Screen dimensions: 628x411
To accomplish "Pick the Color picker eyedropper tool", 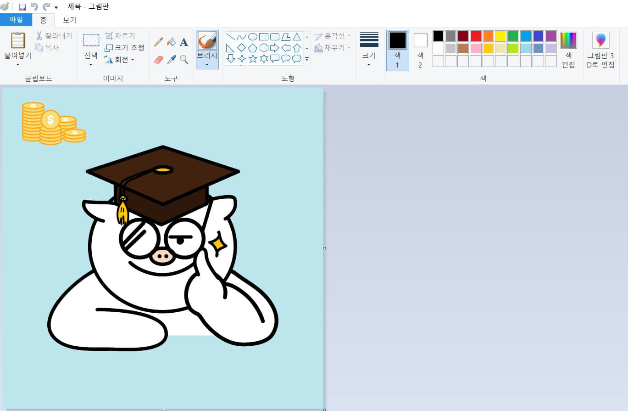I will (172, 60).
